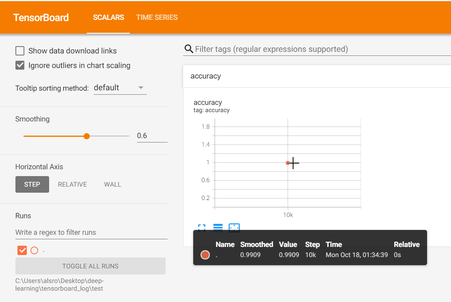Click the log directory path text
The image size is (451, 302).
click(59, 285)
